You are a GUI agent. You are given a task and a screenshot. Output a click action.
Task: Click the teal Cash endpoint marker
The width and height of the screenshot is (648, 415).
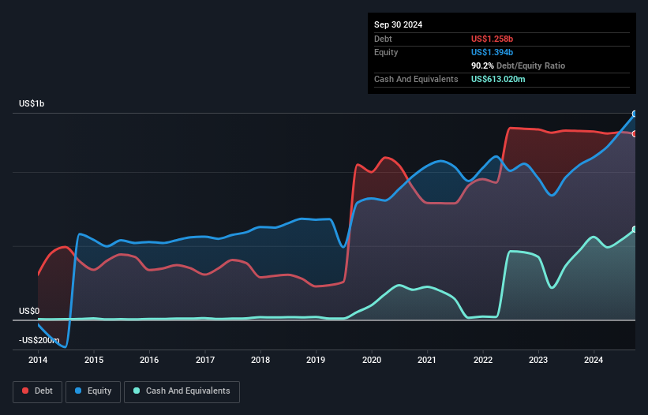[635, 229]
